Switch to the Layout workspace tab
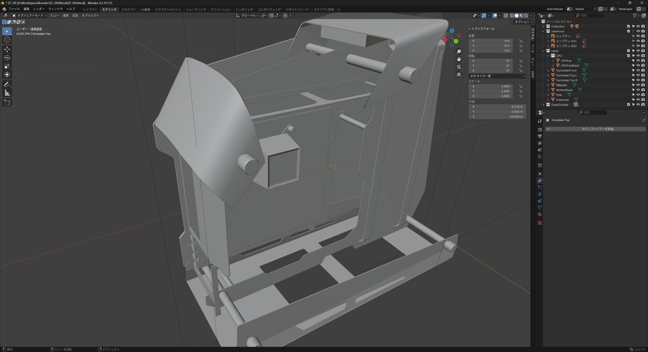The height and width of the screenshot is (352, 648). 90,9
